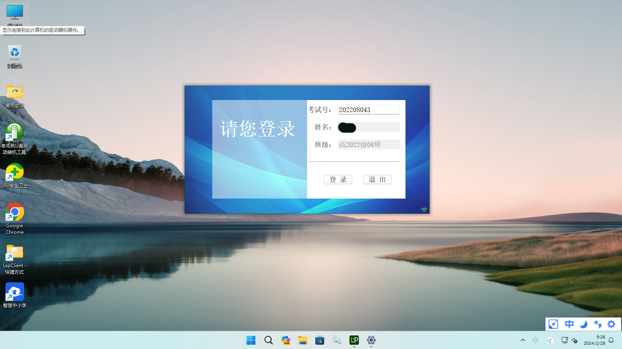Open the clock and date flyout
This screenshot has width=622, height=349.
coord(594,340)
